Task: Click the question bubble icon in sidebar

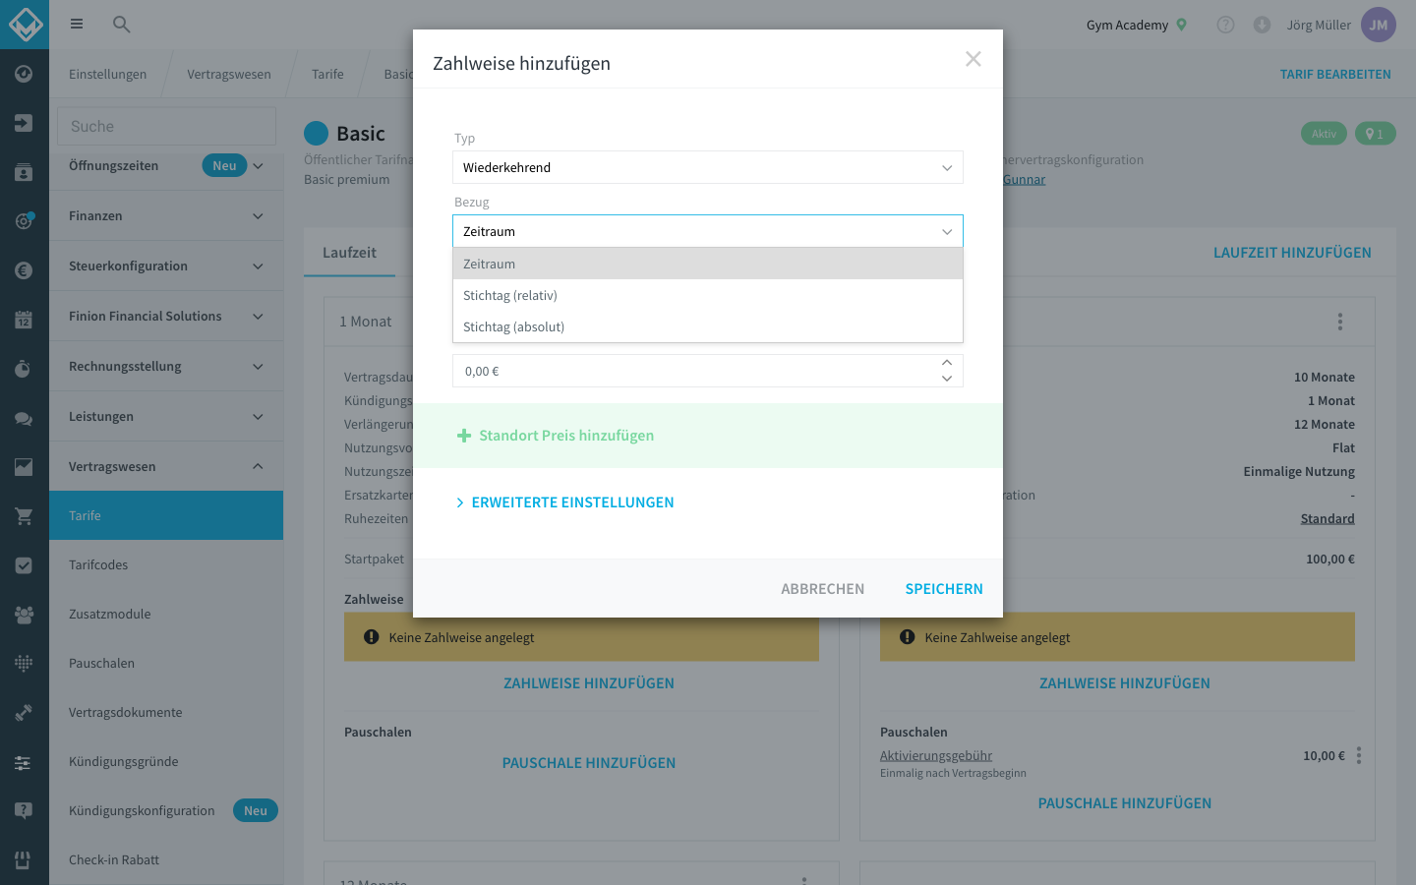Action: [25, 811]
